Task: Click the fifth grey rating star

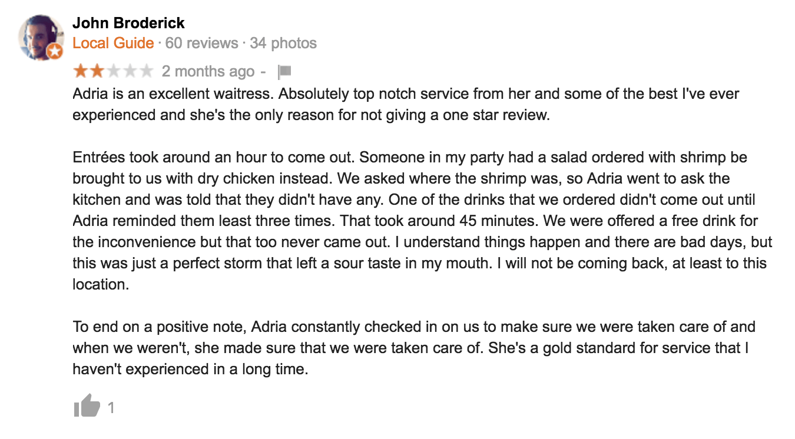Action: (x=146, y=72)
